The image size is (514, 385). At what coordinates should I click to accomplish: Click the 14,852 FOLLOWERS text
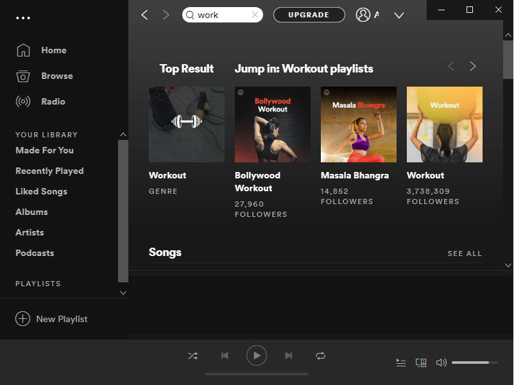coord(347,196)
